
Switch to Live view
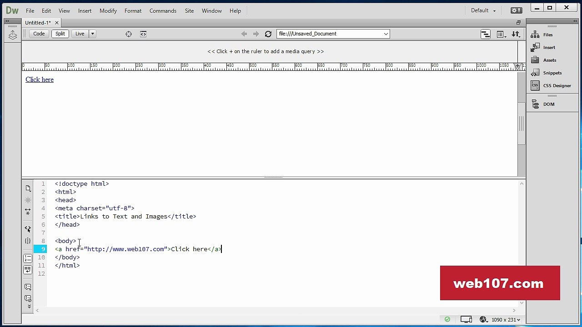(80, 34)
